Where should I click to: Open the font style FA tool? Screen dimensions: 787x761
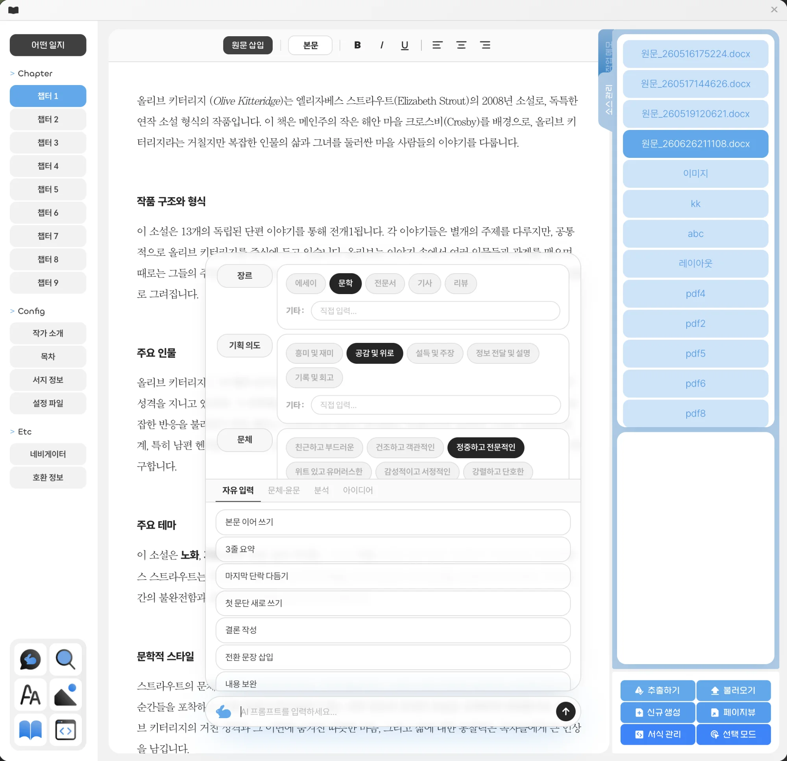(30, 694)
